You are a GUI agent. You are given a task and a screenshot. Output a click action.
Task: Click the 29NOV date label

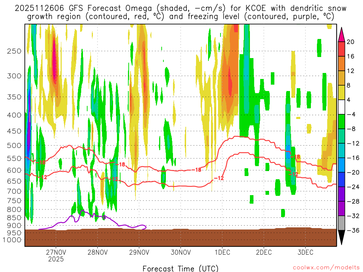tap(139, 252)
